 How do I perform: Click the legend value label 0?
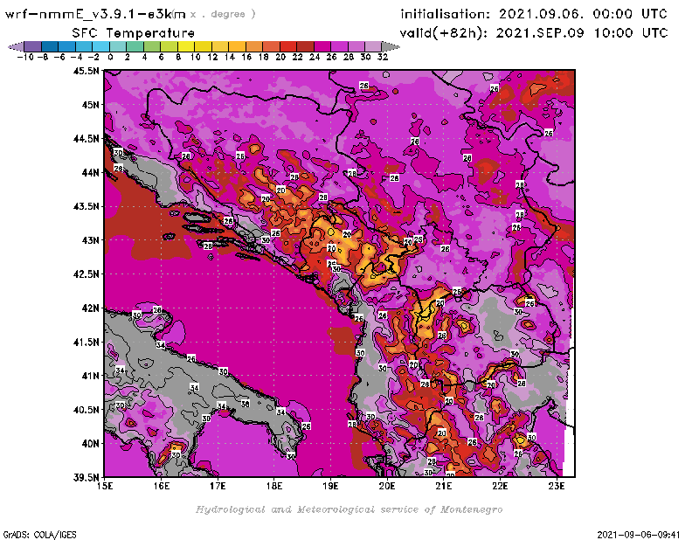(110, 57)
